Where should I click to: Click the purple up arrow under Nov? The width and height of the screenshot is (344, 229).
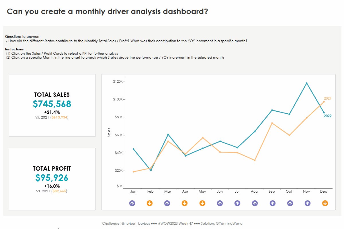pyautogui.click(x=307, y=203)
